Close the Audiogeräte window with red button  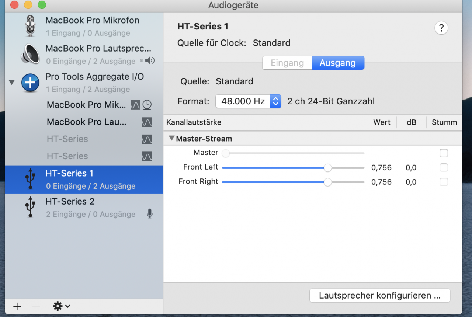click(x=14, y=5)
